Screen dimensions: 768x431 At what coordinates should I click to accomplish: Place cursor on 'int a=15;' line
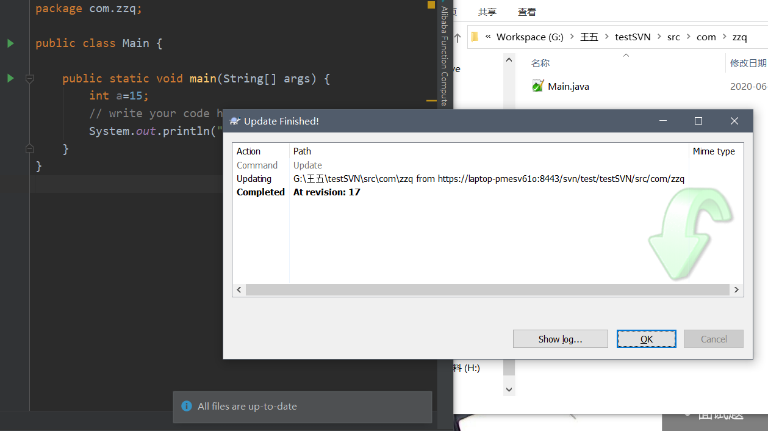click(119, 96)
